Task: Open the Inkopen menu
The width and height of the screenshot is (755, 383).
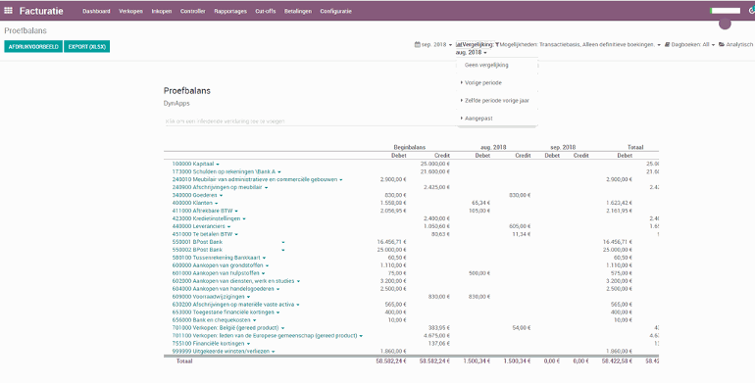Action: click(162, 11)
